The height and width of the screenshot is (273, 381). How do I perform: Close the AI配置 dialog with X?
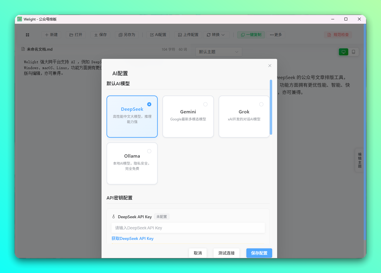pyautogui.click(x=270, y=66)
